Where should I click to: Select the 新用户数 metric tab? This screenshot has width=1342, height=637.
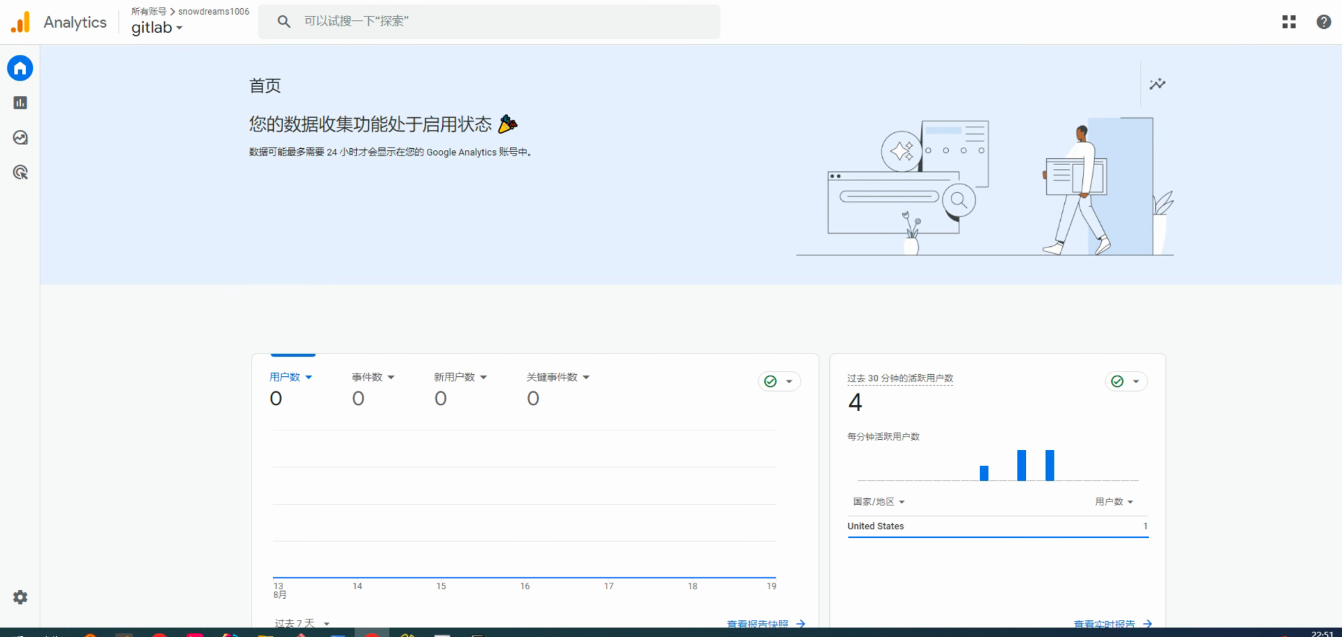coord(460,377)
